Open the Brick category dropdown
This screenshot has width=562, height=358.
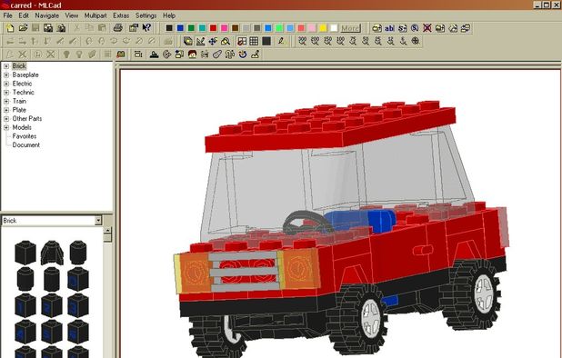[98, 221]
